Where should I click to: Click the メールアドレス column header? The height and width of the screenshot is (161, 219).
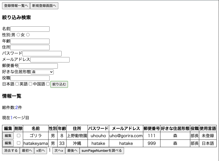[x=126, y=128]
